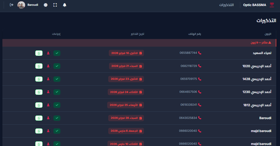This screenshot has height=146, width=280.
Task: Open customer icon for أحمد الإدريسي 1812
Action: coord(48,105)
